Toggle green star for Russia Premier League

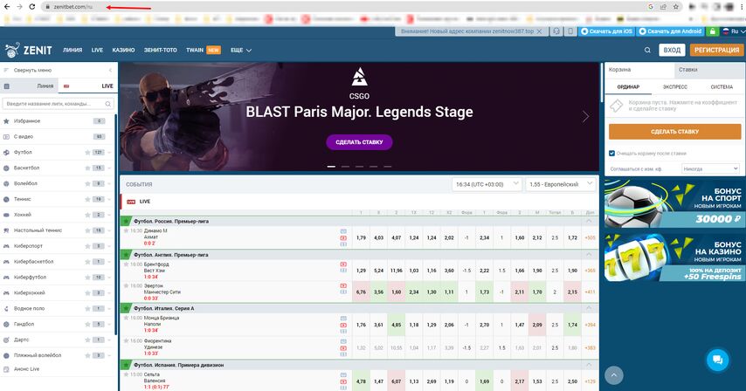[126, 222]
